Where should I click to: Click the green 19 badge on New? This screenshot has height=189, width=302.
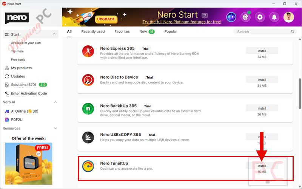pyautogui.click(x=152, y=32)
